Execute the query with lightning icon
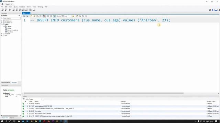Viewport: 220px width, 123px height. (31, 16)
